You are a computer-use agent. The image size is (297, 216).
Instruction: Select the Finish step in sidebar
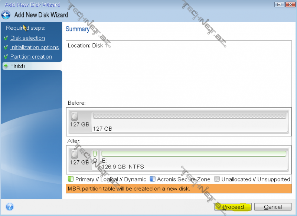(18, 66)
